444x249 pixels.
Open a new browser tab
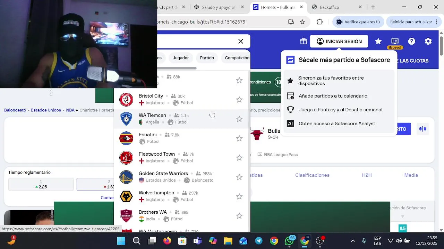[373, 7]
